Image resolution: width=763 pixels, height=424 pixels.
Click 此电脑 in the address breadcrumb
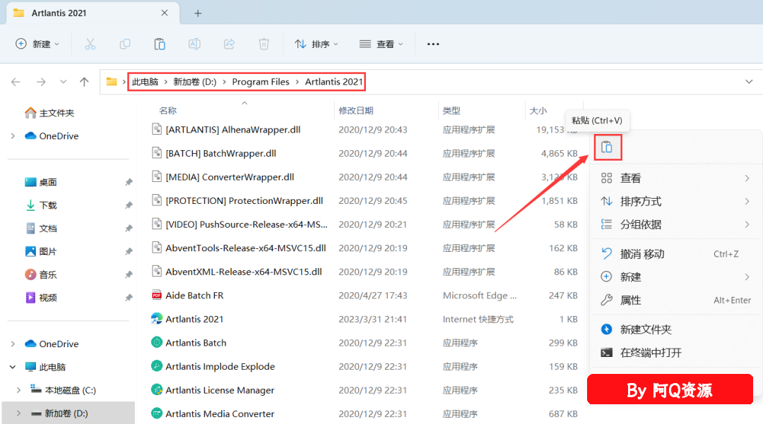pyautogui.click(x=145, y=82)
